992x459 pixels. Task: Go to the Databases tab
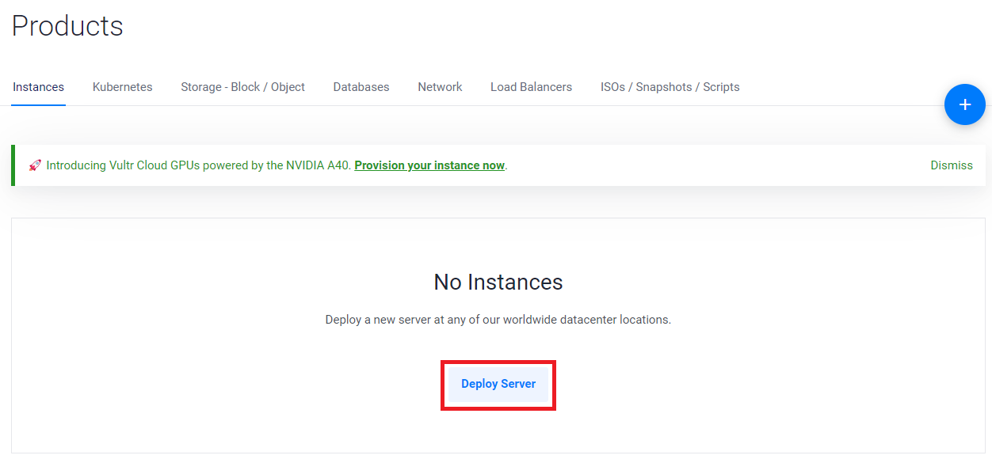pyautogui.click(x=361, y=87)
